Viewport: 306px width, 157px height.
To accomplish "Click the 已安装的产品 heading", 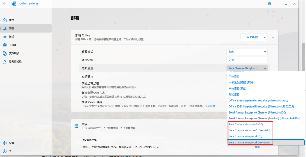I will (x=89, y=140).
